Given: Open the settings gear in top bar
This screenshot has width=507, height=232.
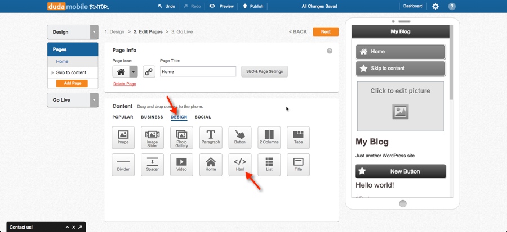Looking at the screenshot, I should [435, 6].
